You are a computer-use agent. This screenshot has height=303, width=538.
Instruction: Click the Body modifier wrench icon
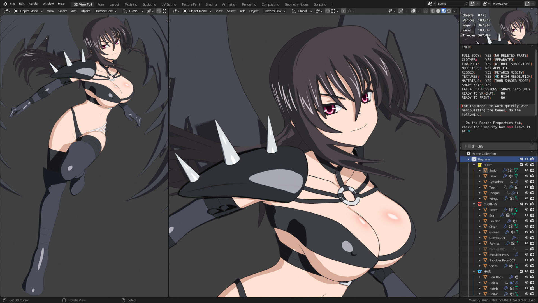click(x=505, y=170)
